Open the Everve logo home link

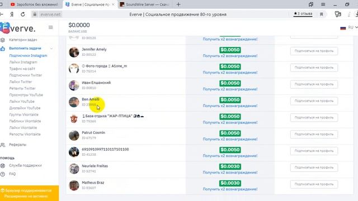pyautogui.click(x=18, y=28)
